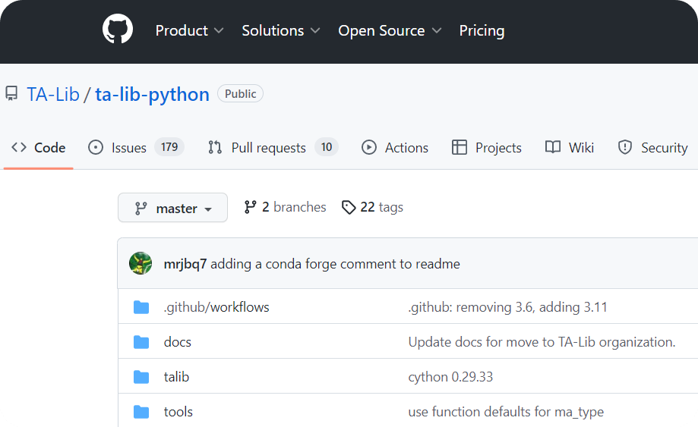
Task: Expand the Open Source menu
Action: pos(390,30)
